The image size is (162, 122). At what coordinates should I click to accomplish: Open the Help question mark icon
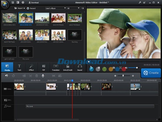coord(23,2)
